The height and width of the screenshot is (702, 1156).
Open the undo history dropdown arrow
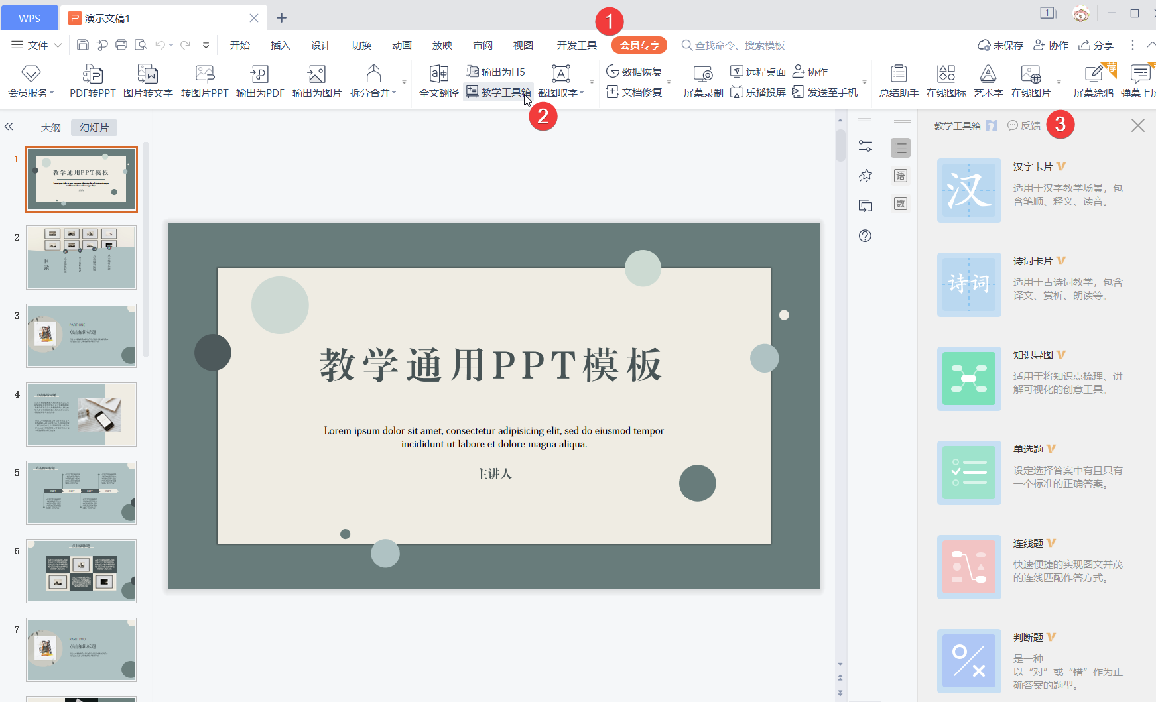[x=171, y=46]
